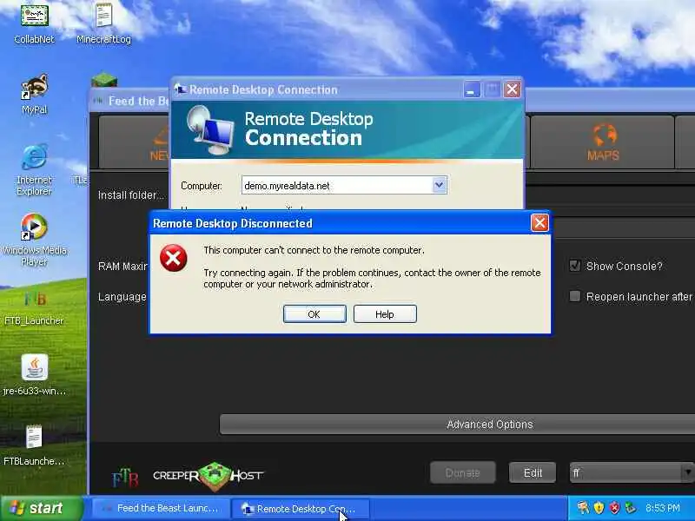The height and width of the screenshot is (521, 695).
Task: Switch to Remote Desktop Connection taskbar item
Action: [300, 508]
